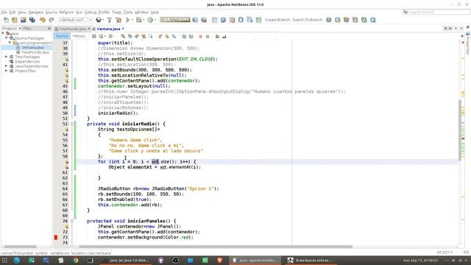
Task: Click the New Project toolbar icon
Action: [x=15, y=20]
